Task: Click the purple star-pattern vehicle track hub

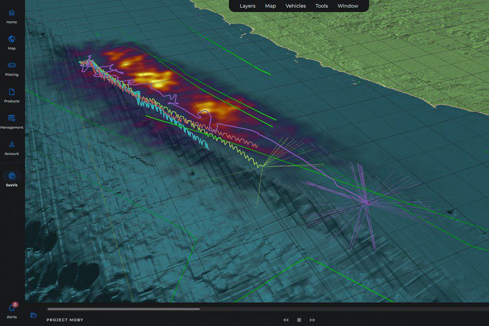Action: tap(365, 202)
